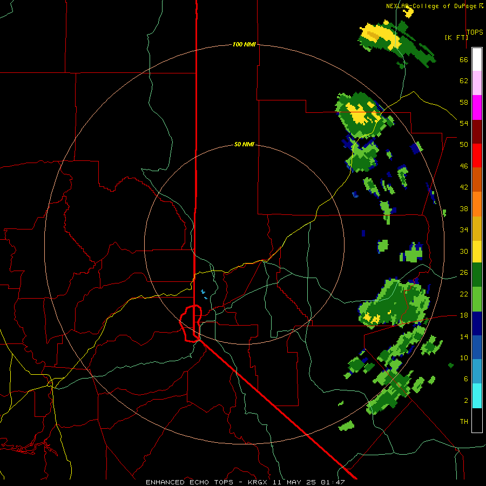This screenshot has width=486, height=486.
Task: Click the legend value '54'
Action: [464, 123]
